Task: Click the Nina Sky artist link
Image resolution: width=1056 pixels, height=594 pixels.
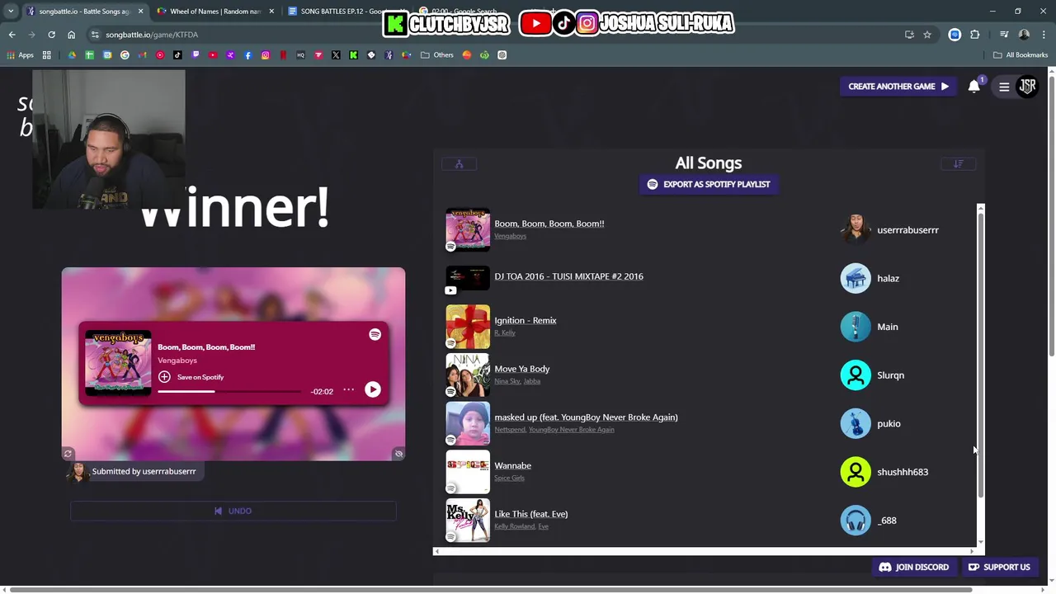Action: (x=507, y=381)
